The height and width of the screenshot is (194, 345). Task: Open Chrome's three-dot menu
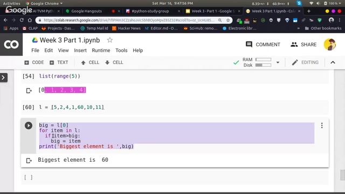[340, 20]
